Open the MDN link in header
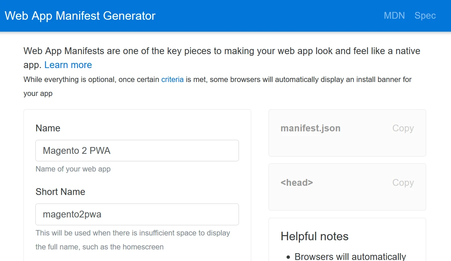This screenshot has height=261, width=451. tap(394, 16)
